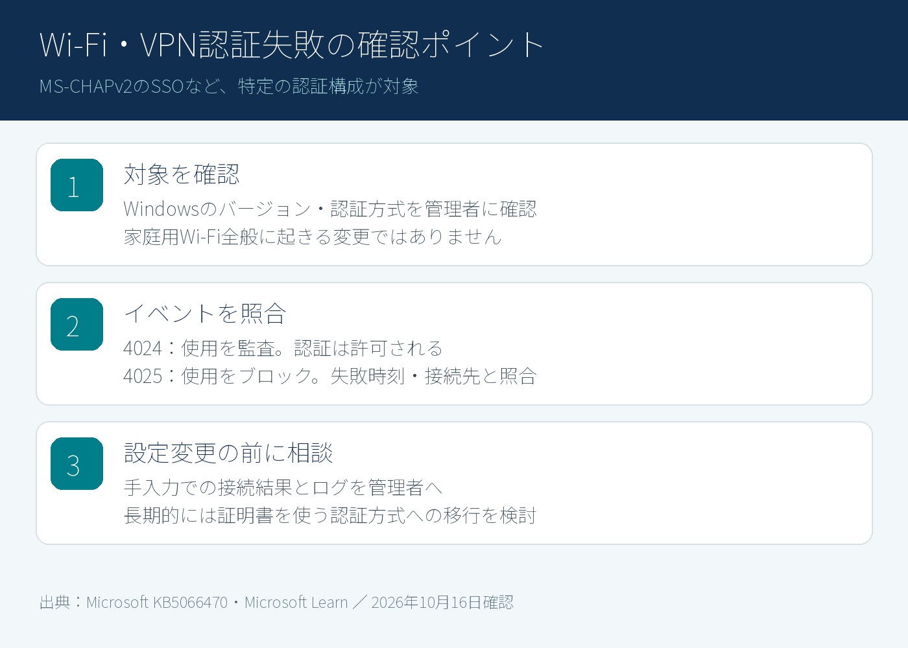Select the subtitle "MS-CHAPv2のSSOなど、特定の認証構成が対象"
Image resolution: width=908 pixels, height=648 pixels.
tap(229, 86)
